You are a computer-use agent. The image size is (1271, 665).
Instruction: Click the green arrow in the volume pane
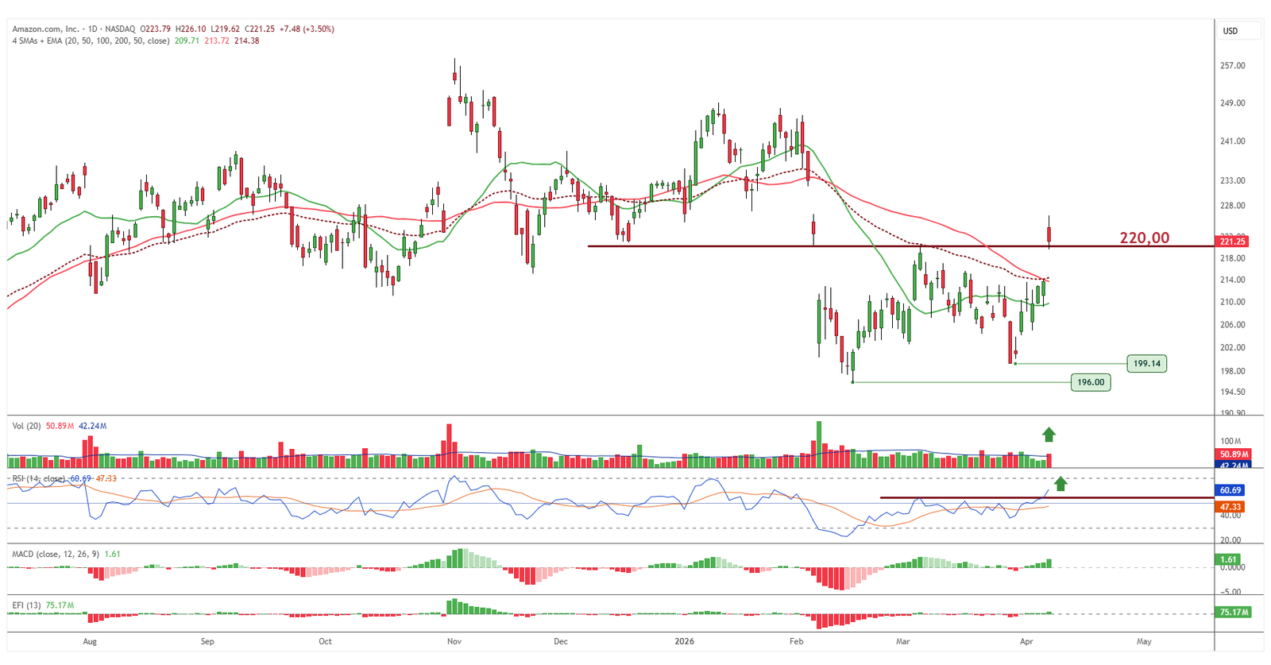(x=1049, y=434)
